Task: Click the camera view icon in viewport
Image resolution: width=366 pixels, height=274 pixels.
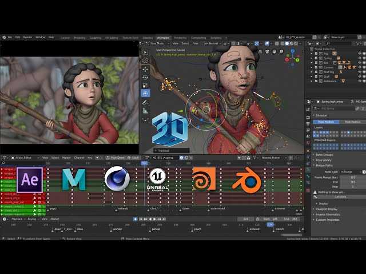Action: pyautogui.click(x=267, y=51)
